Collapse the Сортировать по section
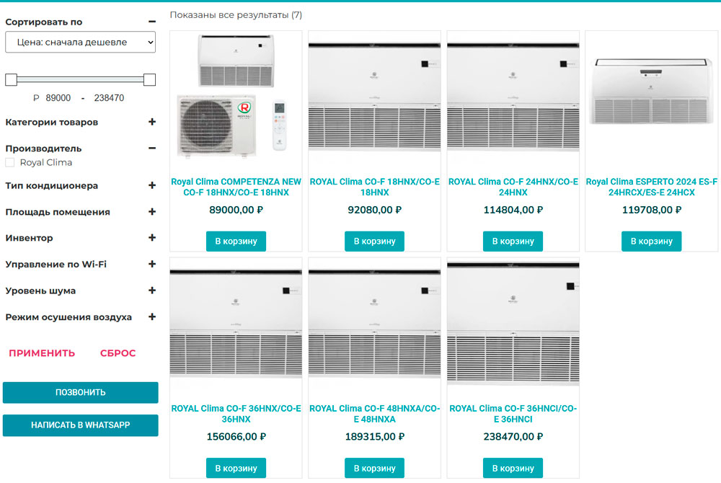 click(x=152, y=22)
